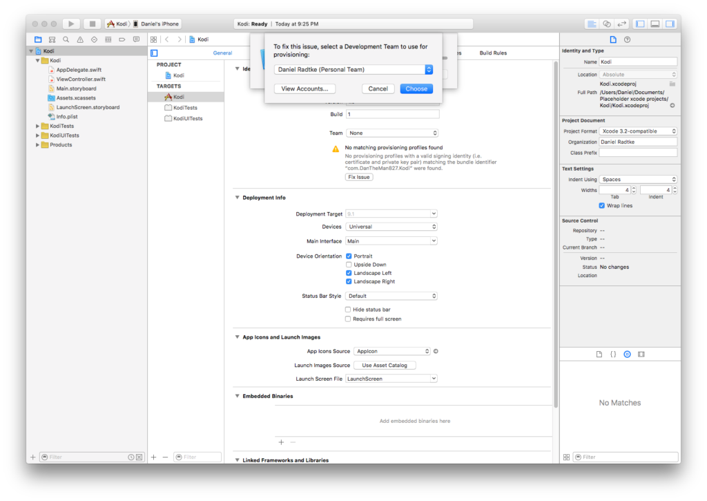The width and height of the screenshot is (707, 501).
Task: Open the Find navigator search icon
Action: click(66, 39)
